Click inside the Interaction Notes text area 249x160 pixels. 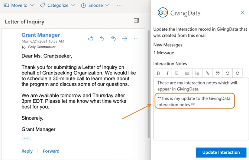(201, 109)
